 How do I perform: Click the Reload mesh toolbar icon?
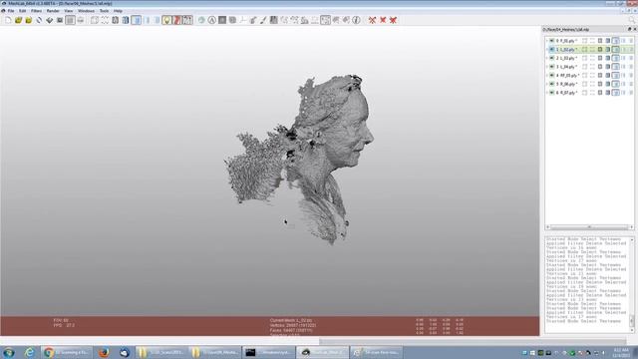[39, 20]
